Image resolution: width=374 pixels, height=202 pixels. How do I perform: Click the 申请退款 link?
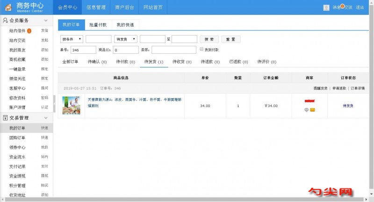click(339, 88)
